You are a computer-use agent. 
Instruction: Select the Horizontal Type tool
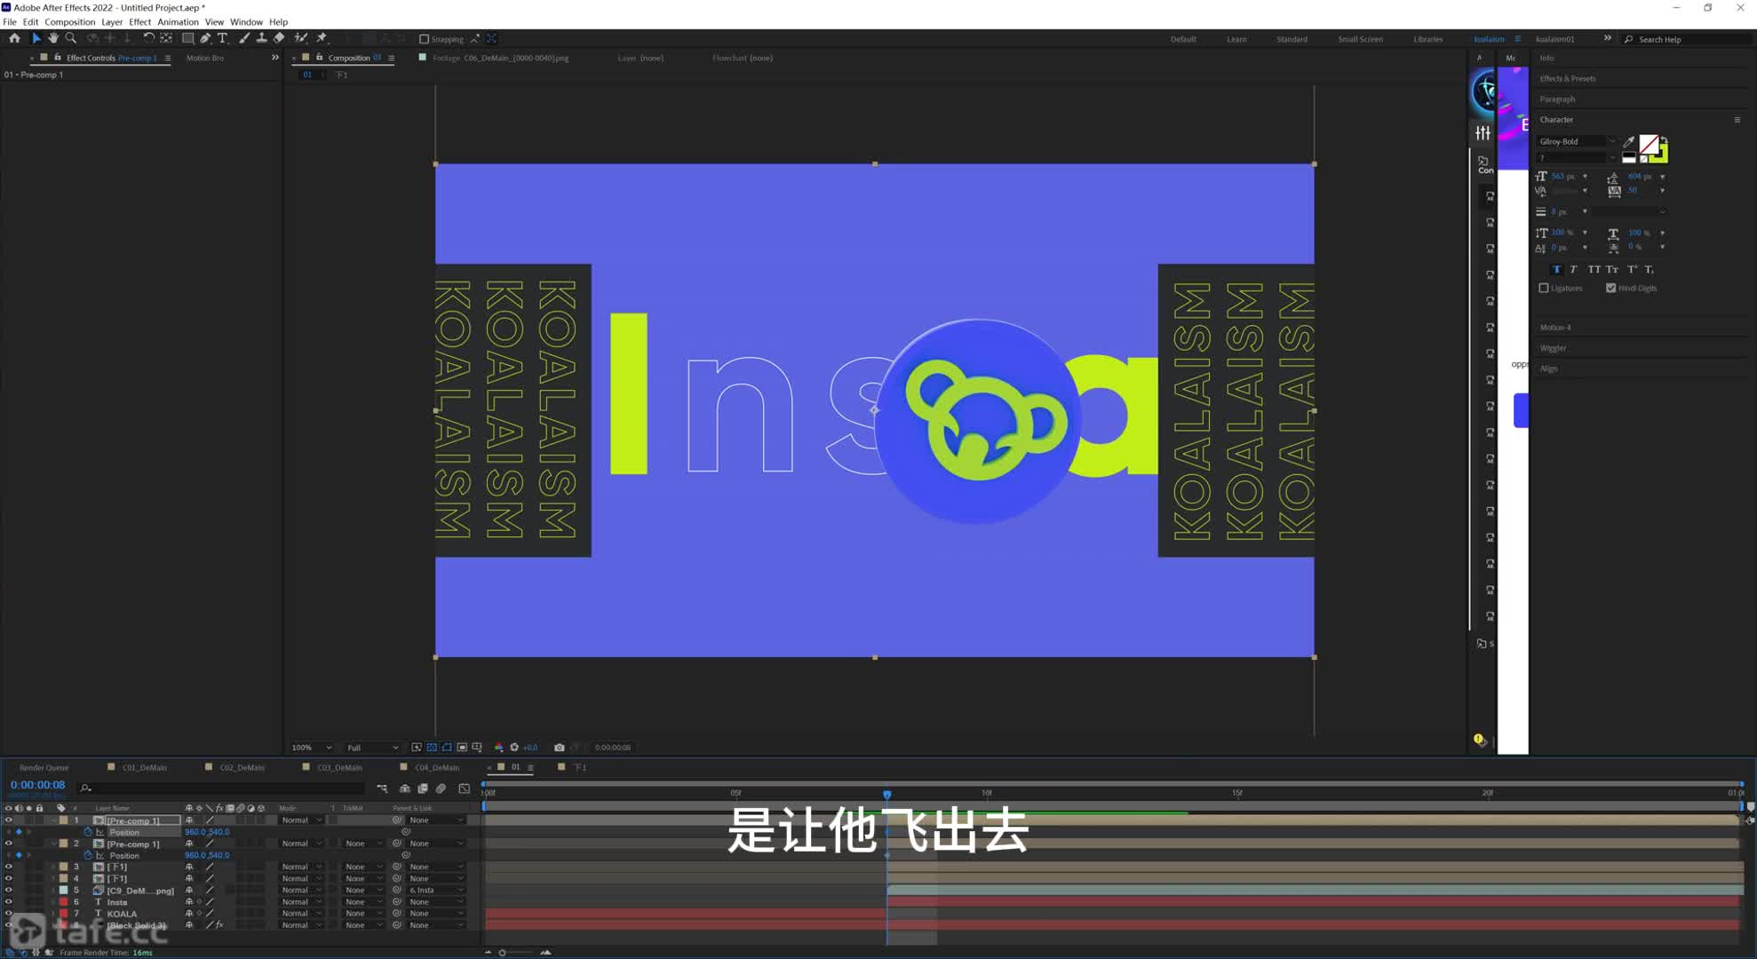pos(223,38)
